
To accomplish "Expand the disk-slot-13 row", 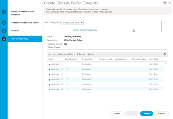I will pos(50,85).
